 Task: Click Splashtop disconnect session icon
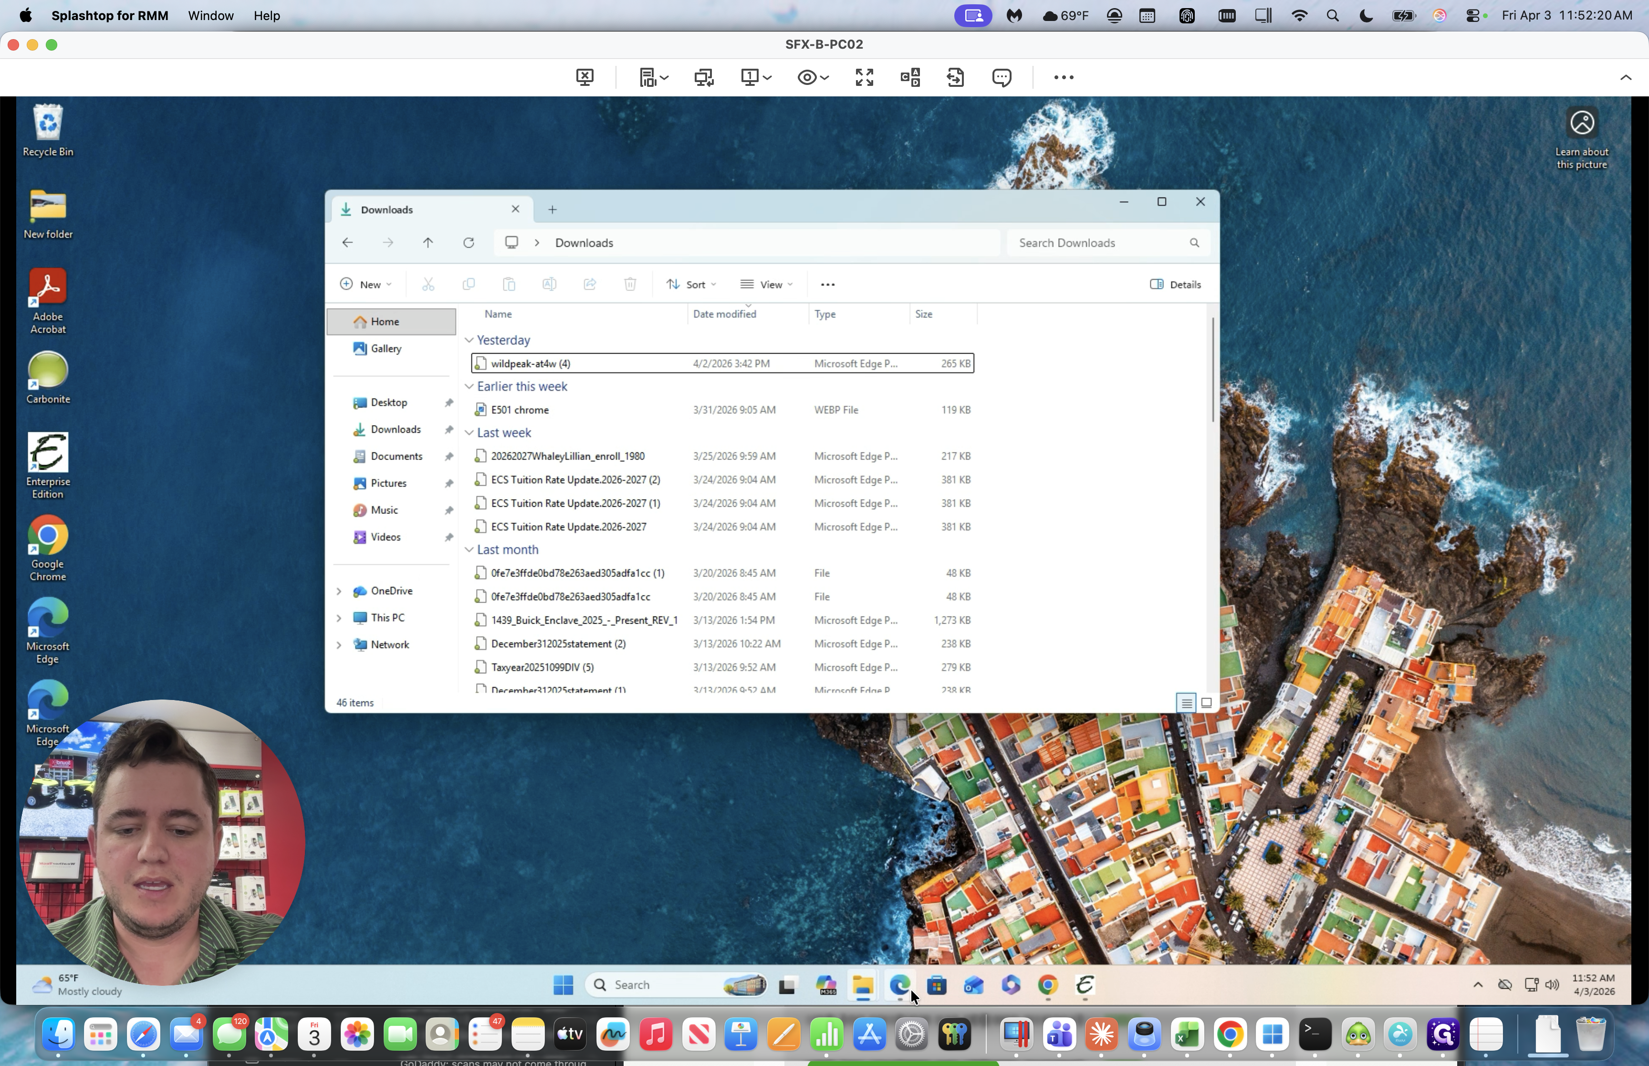pos(584,77)
